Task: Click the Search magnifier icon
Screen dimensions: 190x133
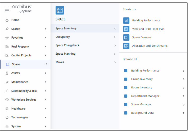Action: point(7,29)
